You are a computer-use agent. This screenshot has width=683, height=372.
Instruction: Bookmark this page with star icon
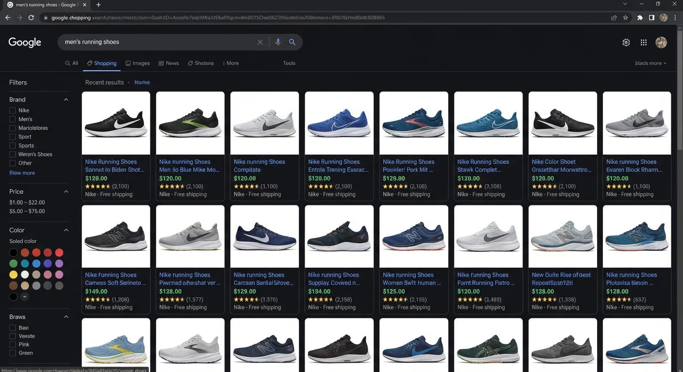coord(625,17)
